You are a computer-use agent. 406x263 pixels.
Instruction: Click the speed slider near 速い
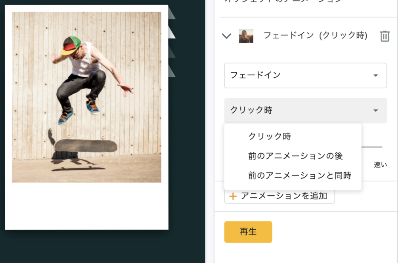(372, 147)
